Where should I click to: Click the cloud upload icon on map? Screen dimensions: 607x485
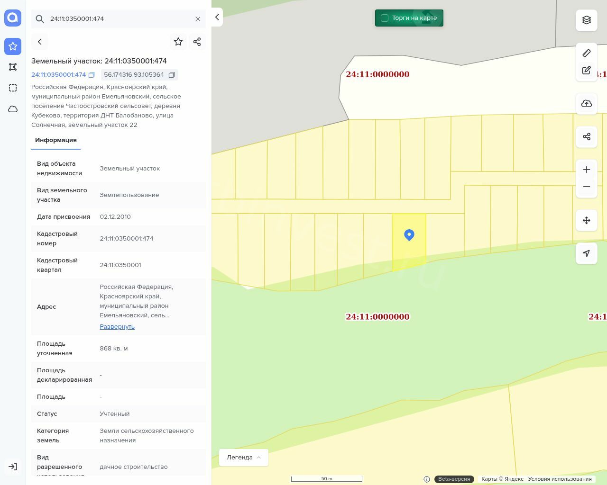[x=586, y=104]
